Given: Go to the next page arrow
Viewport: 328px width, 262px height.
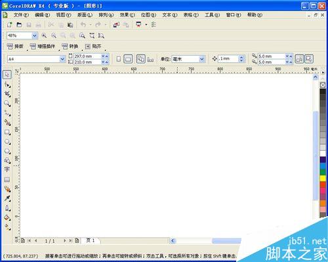Looking at the screenshot, I should (x=65, y=240).
